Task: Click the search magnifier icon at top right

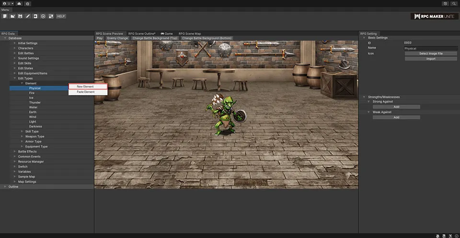Action: coord(454,3)
